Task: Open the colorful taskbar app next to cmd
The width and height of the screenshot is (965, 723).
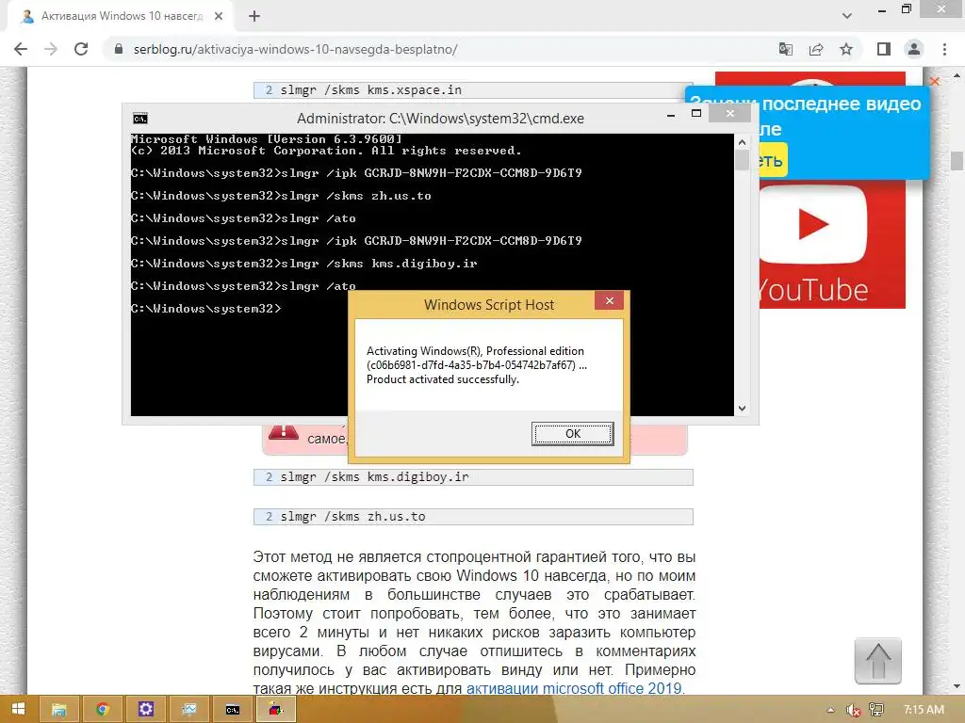Action: [x=276, y=710]
